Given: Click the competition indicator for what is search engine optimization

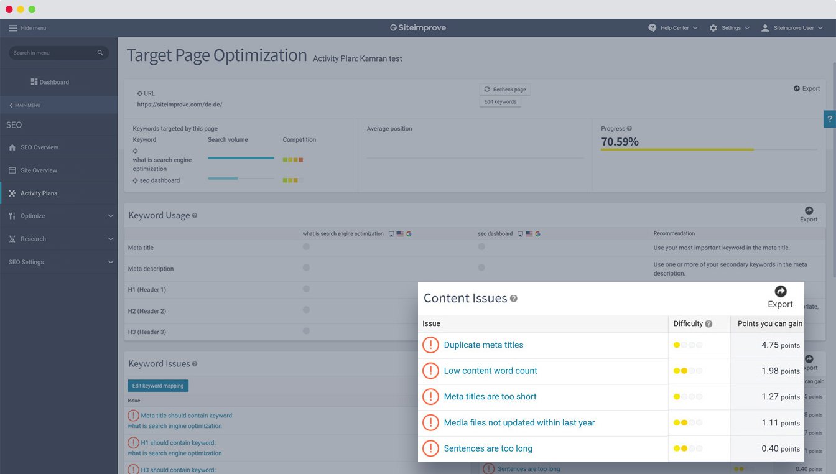Looking at the screenshot, I should click(293, 160).
